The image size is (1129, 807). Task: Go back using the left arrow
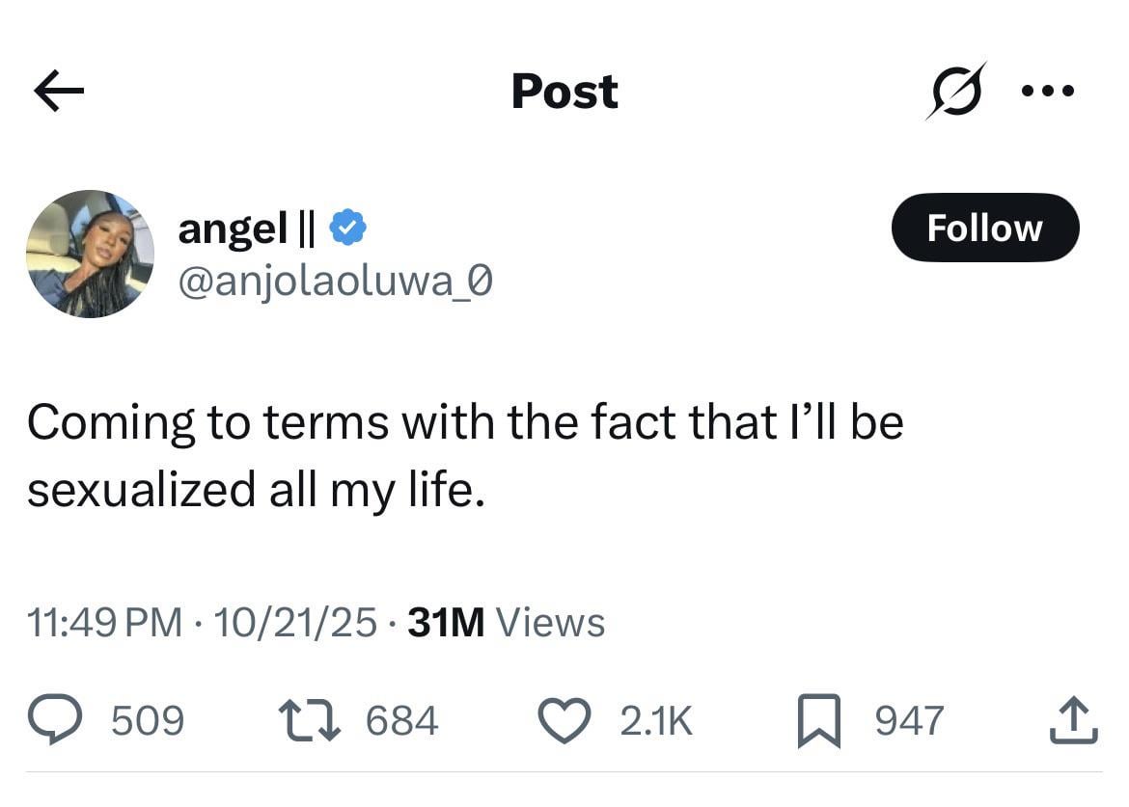click(x=59, y=92)
